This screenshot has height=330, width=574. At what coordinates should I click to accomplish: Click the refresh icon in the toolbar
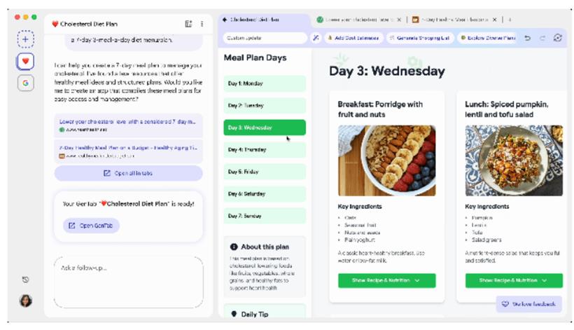[557, 38]
